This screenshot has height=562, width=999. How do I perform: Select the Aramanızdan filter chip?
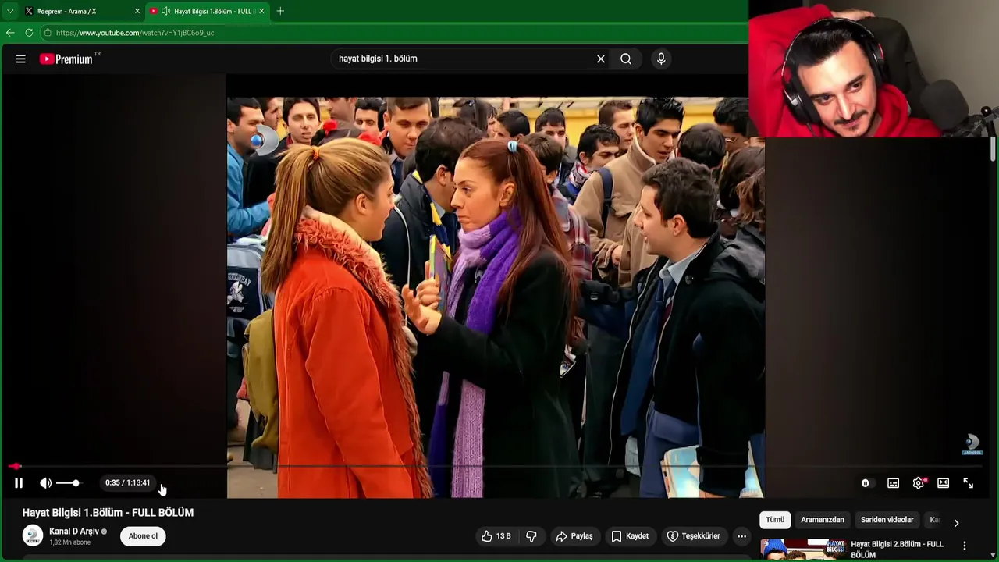pos(823,520)
